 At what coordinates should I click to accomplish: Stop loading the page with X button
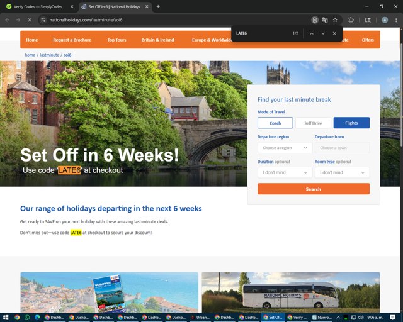(30, 19)
